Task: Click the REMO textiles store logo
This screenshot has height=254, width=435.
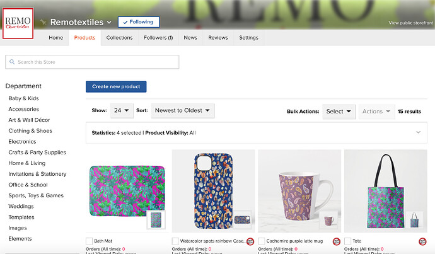Action: click(18, 23)
